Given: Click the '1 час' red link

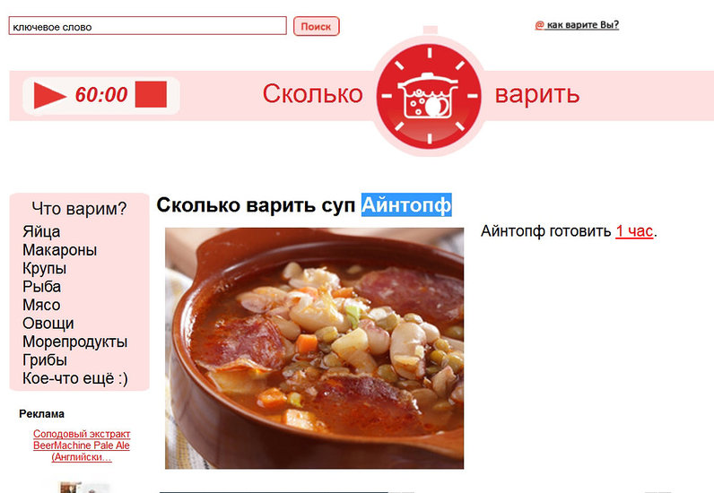Looking at the screenshot, I should click(634, 231).
